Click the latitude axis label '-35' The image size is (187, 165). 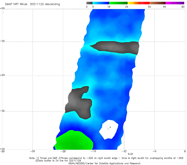2,111
